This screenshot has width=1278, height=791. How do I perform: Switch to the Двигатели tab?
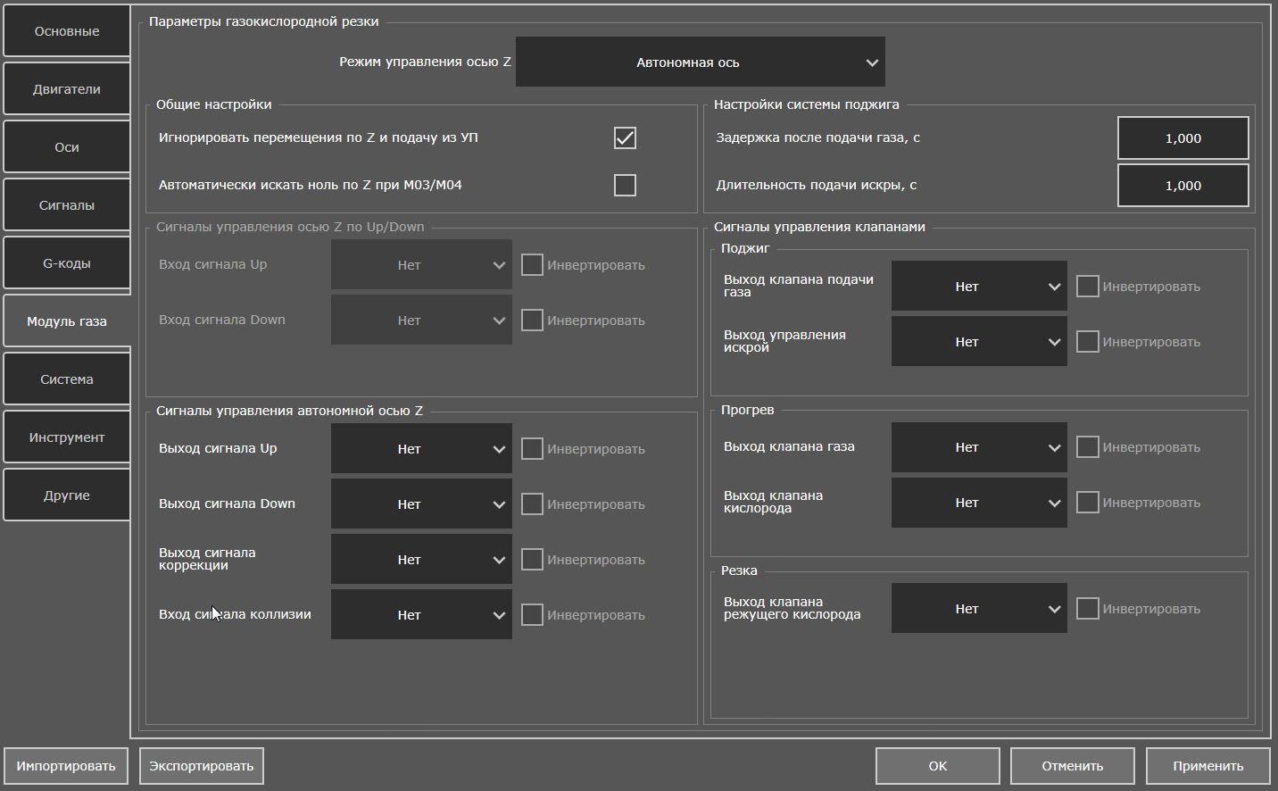pyautogui.click(x=67, y=89)
